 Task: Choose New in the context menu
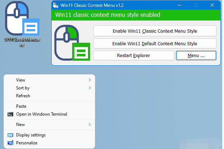50,125
